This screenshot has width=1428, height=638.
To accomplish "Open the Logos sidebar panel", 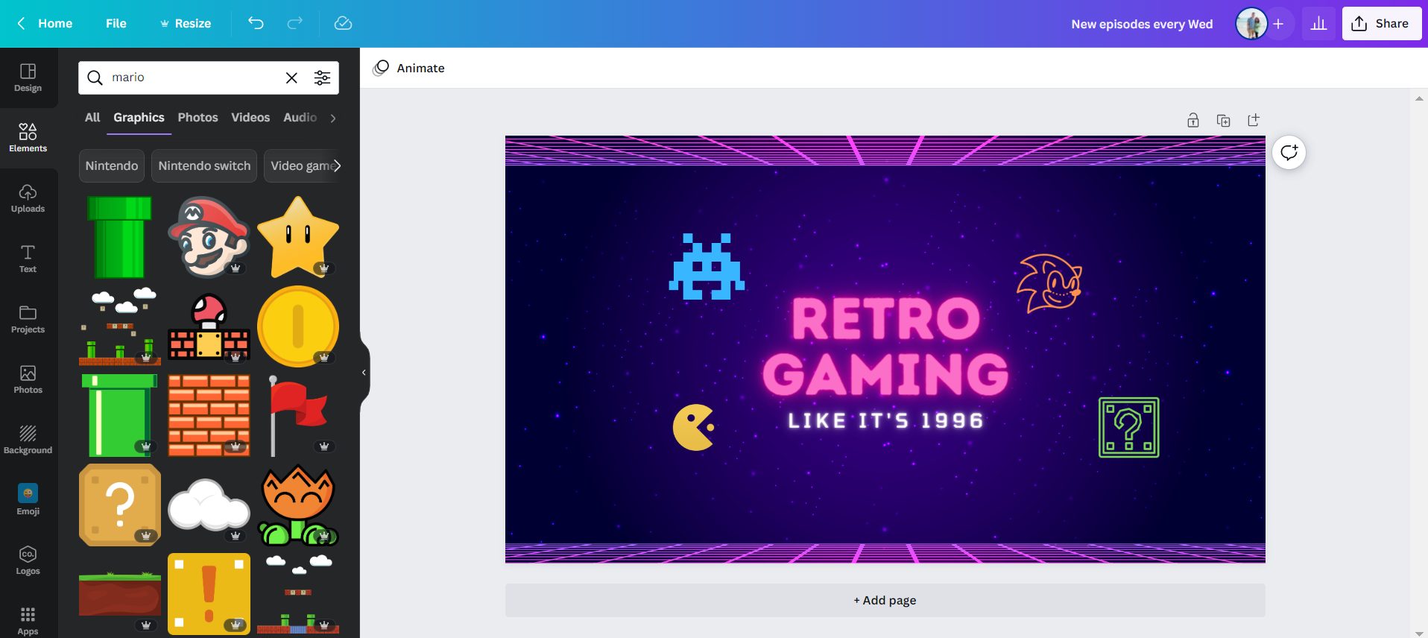I will tap(28, 560).
